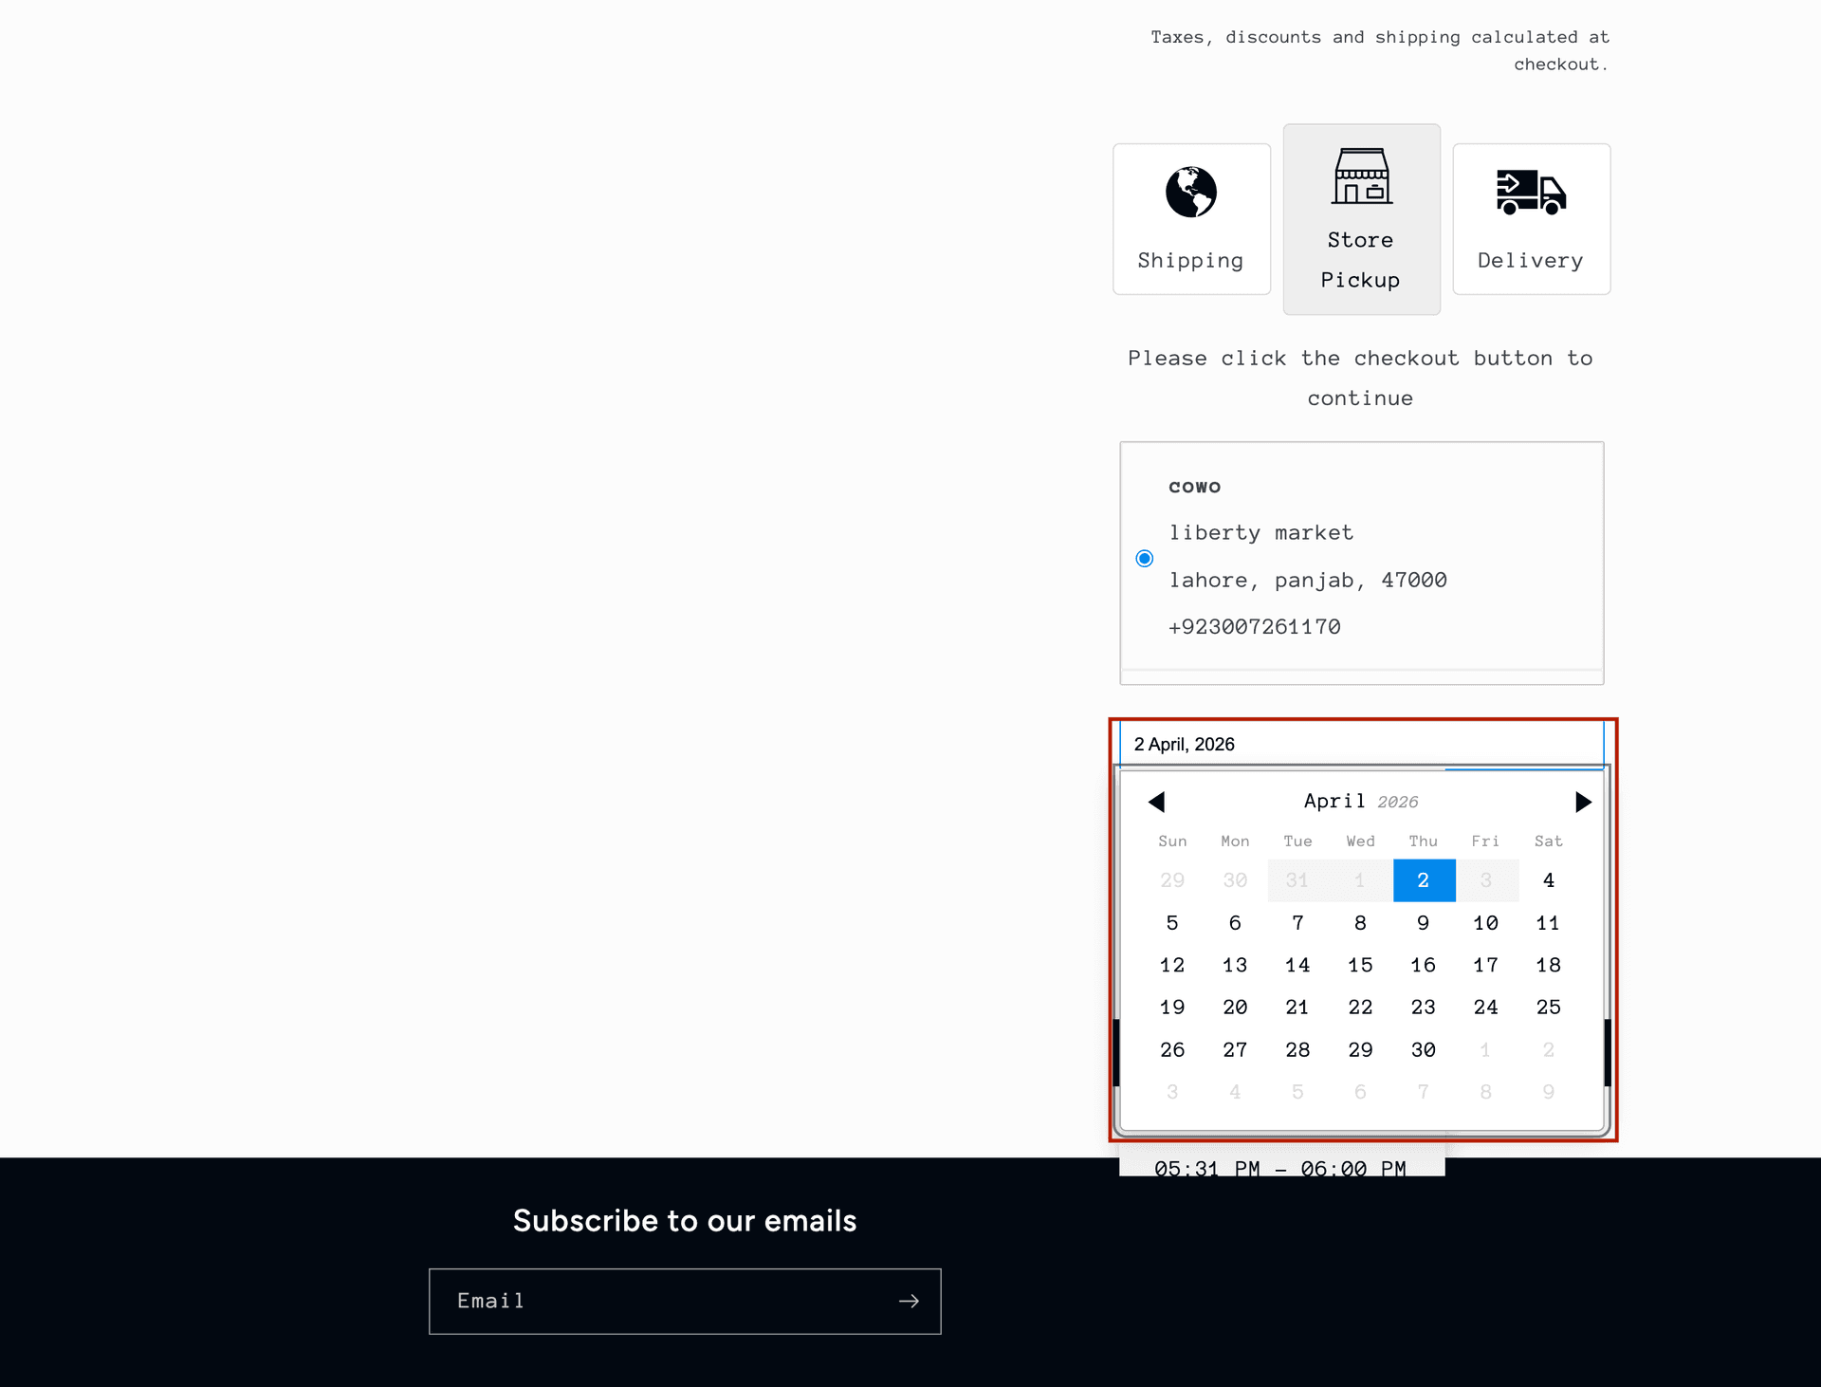Submit email using the arrow icon

click(x=908, y=1301)
